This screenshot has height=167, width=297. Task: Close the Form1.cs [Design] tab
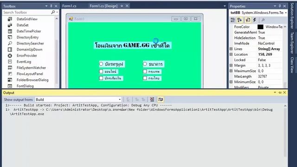pyautogui.click(x=127, y=6)
